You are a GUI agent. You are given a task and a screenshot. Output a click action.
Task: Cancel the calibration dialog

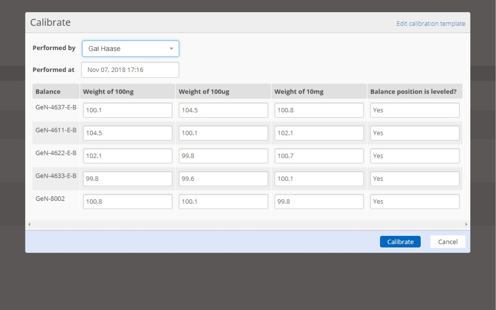[448, 242]
